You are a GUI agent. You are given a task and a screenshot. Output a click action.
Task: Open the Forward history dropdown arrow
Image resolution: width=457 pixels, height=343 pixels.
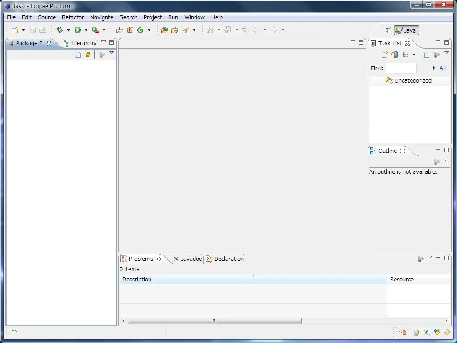tap(283, 30)
